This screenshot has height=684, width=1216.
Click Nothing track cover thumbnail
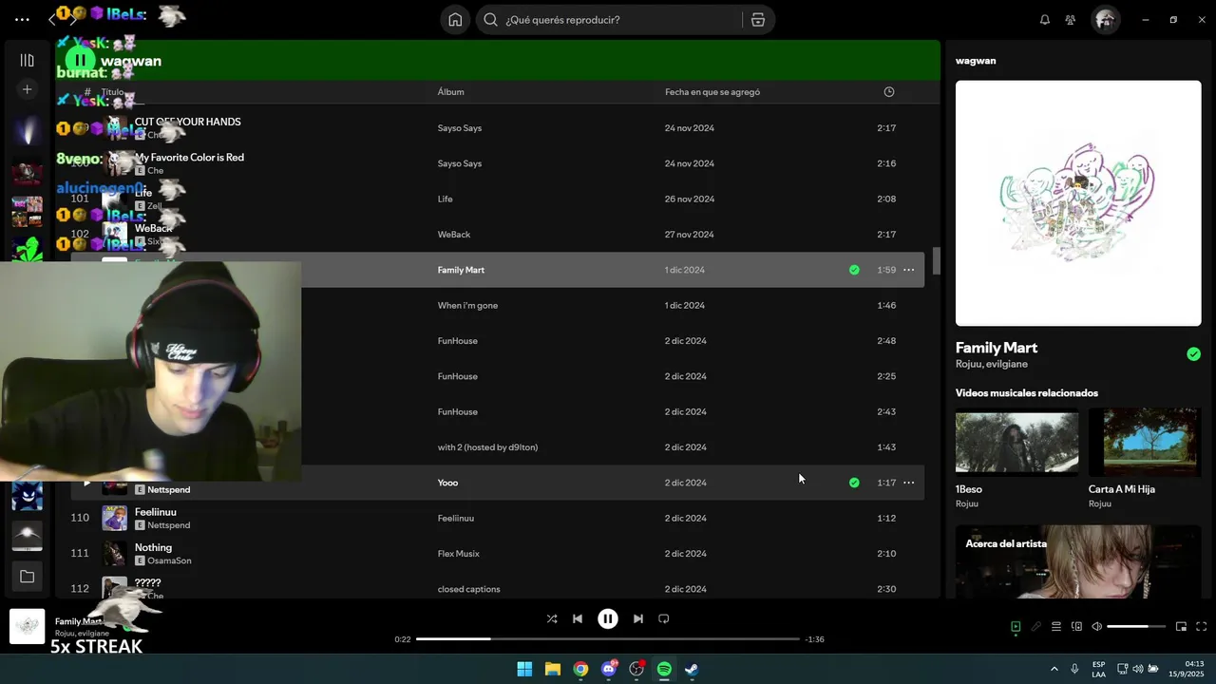coord(114,554)
